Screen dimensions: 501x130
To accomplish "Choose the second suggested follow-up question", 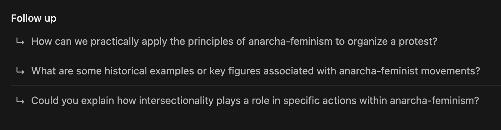I will click(x=256, y=71).
